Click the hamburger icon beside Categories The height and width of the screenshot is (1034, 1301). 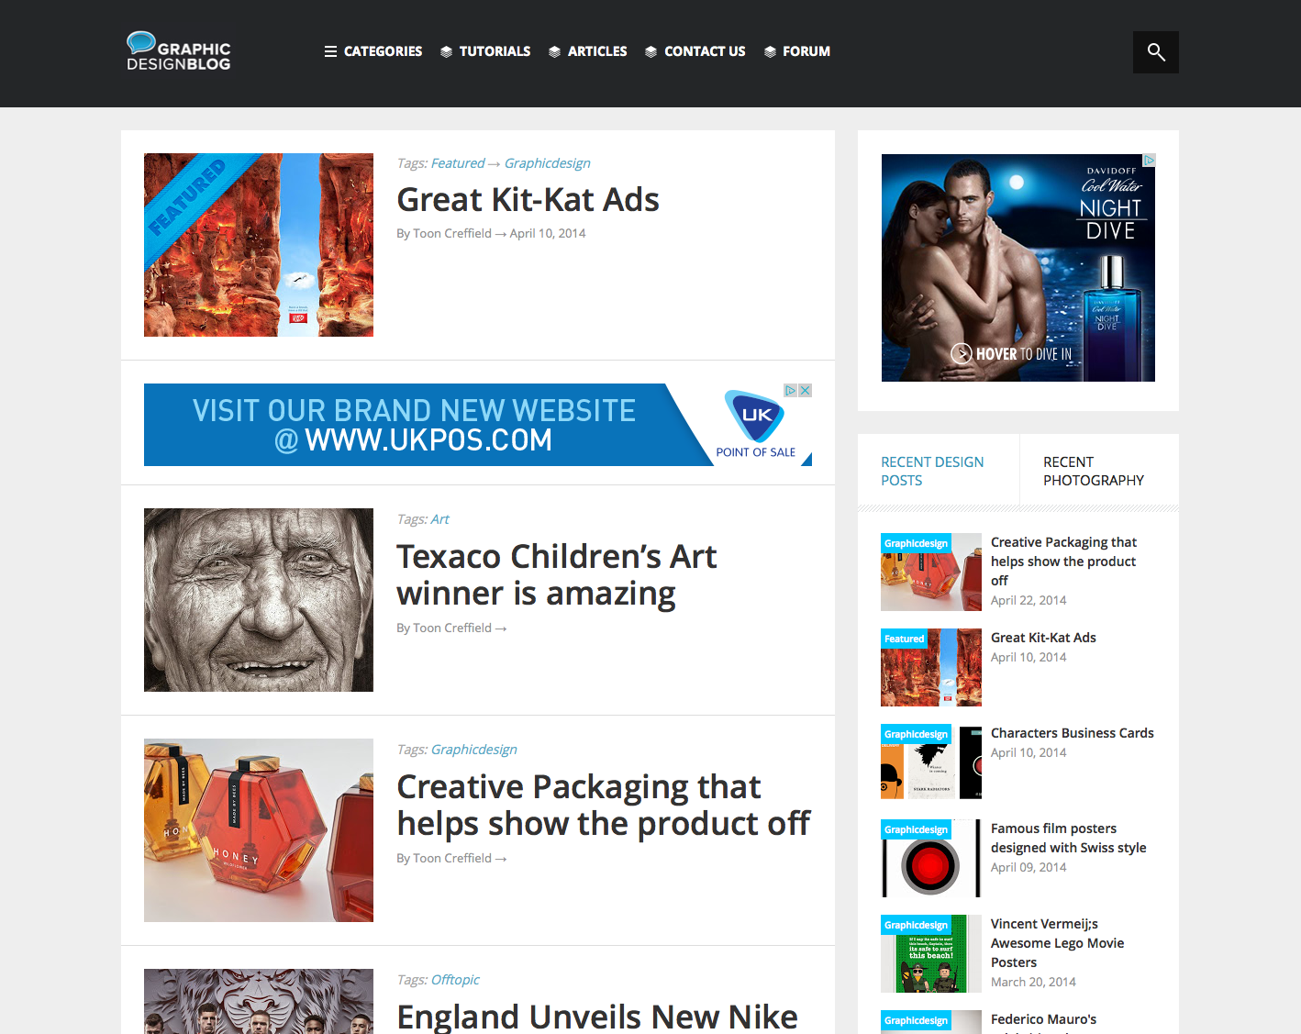pyautogui.click(x=330, y=51)
